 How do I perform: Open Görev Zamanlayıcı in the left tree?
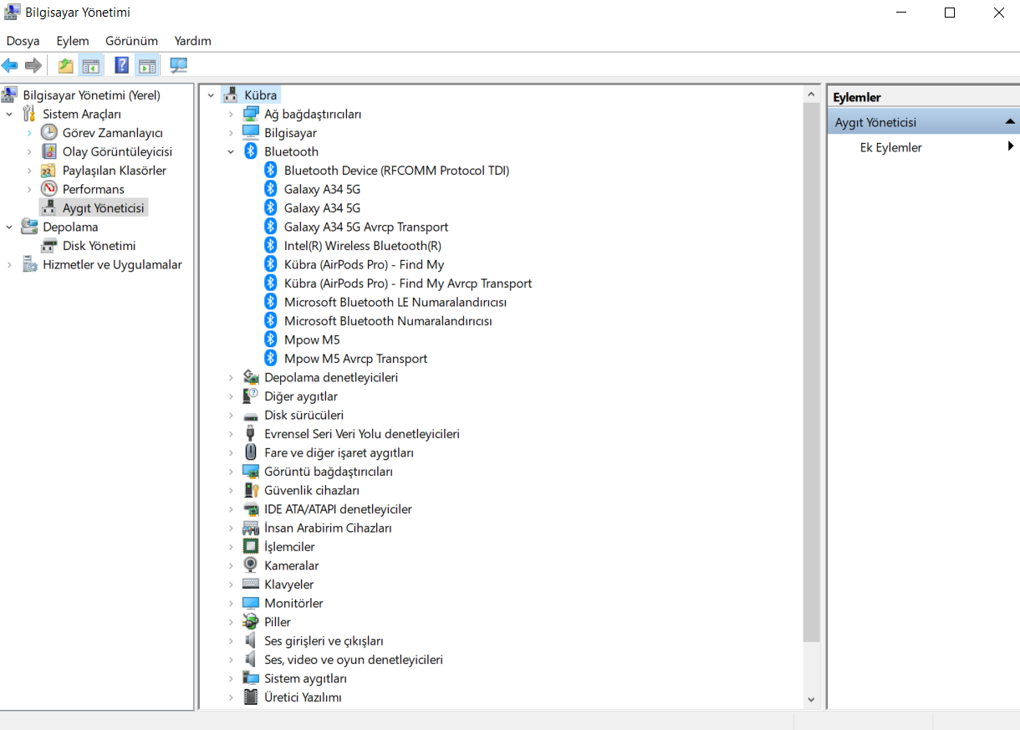[x=112, y=133]
